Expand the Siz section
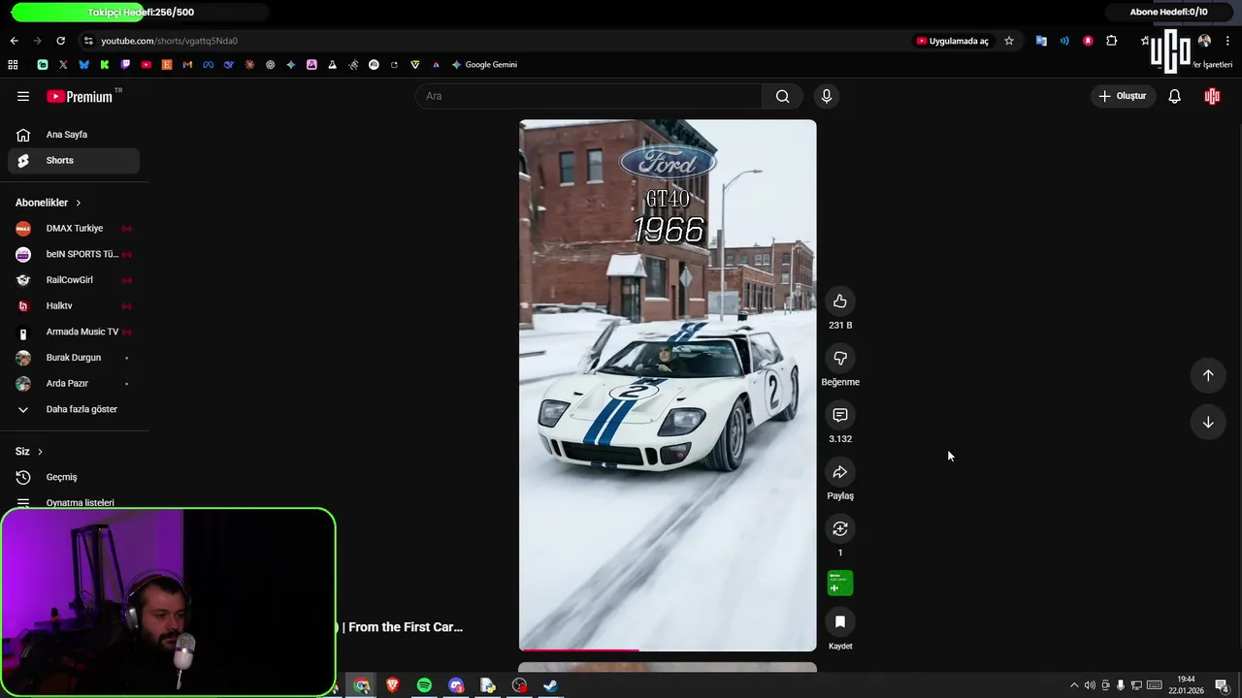The height and width of the screenshot is (698, 1242). tap(29, 452)
